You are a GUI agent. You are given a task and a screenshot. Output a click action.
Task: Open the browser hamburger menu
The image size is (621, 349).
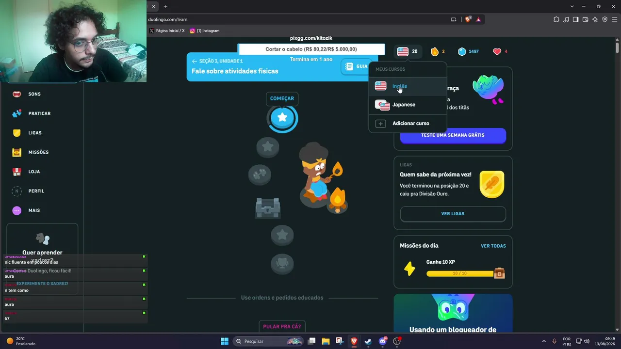pyautogui.click(x=614, y=19)
